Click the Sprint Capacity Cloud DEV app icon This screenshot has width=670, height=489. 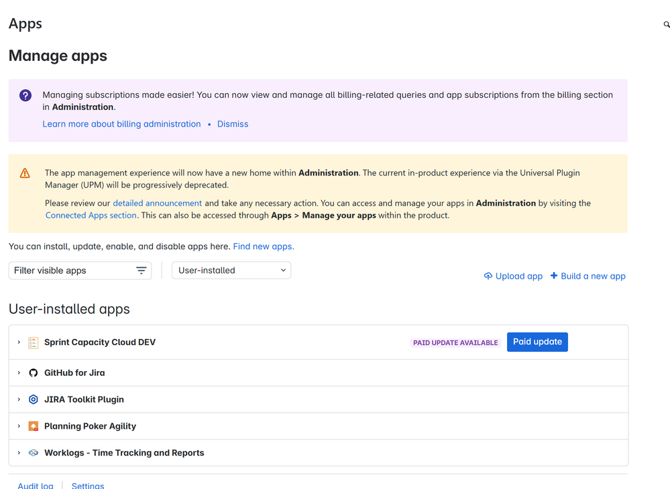(33, 343)
